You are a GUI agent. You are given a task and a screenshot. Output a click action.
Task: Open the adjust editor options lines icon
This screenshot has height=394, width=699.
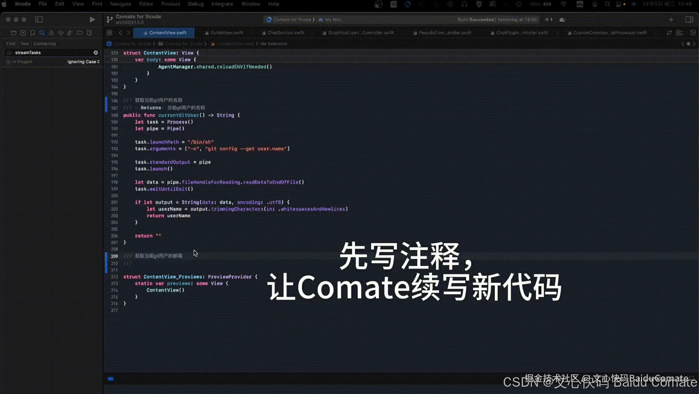point(679,33)
